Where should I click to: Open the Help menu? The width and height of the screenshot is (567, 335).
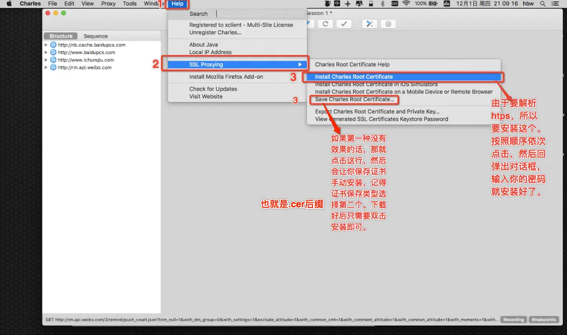pos(178,4)
